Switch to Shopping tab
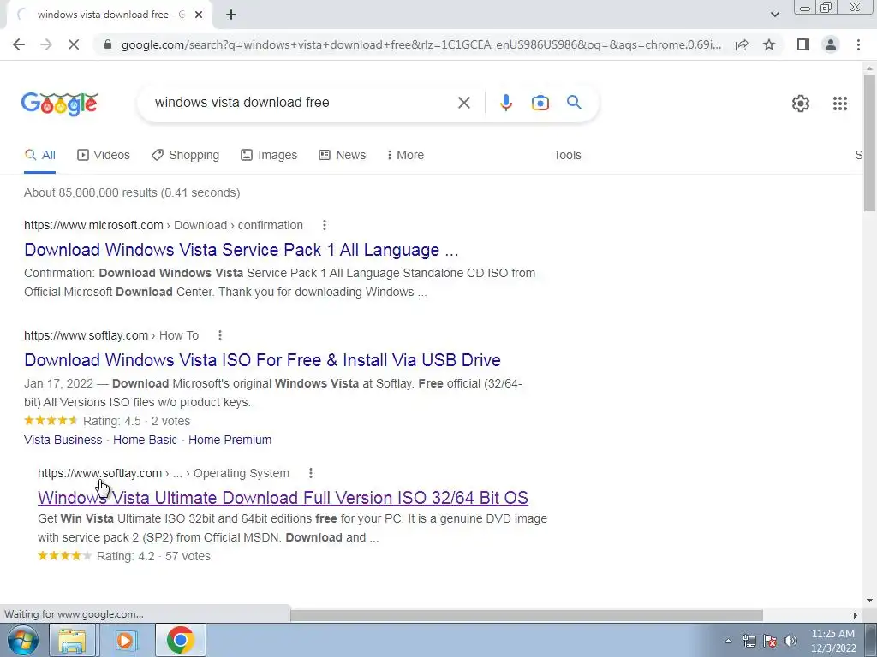The height and width of the screenshot is (657, 877). [185, 155]
